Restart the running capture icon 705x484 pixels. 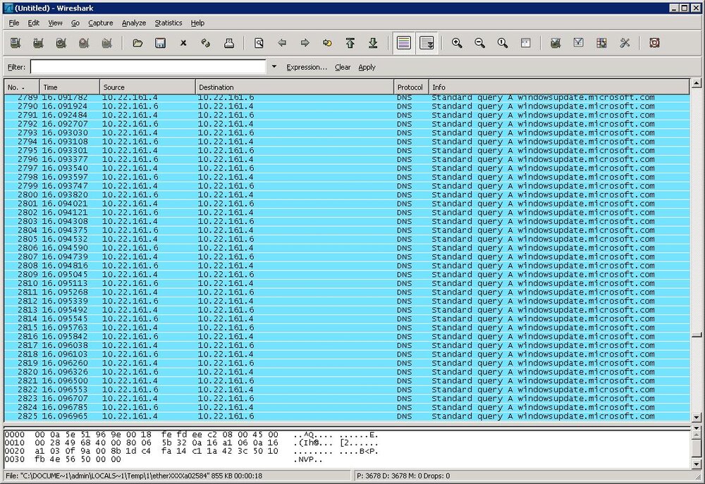pos(107,43)
